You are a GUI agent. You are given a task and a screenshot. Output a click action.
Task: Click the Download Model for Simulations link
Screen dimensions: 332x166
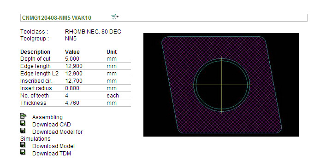click(52, 135)
